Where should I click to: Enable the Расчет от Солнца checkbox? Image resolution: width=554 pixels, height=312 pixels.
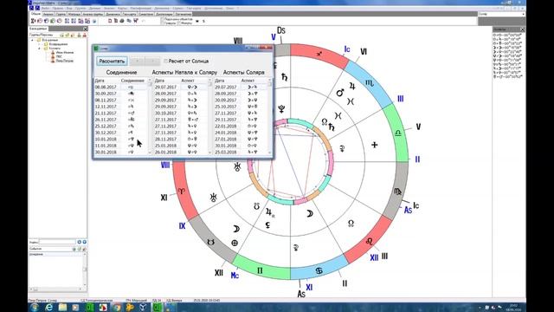165,61
